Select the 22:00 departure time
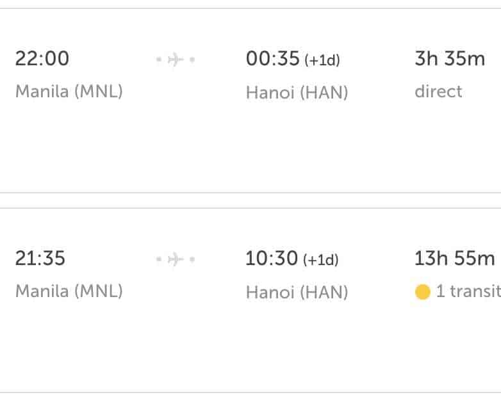501x404 pixels. point(42,59)
